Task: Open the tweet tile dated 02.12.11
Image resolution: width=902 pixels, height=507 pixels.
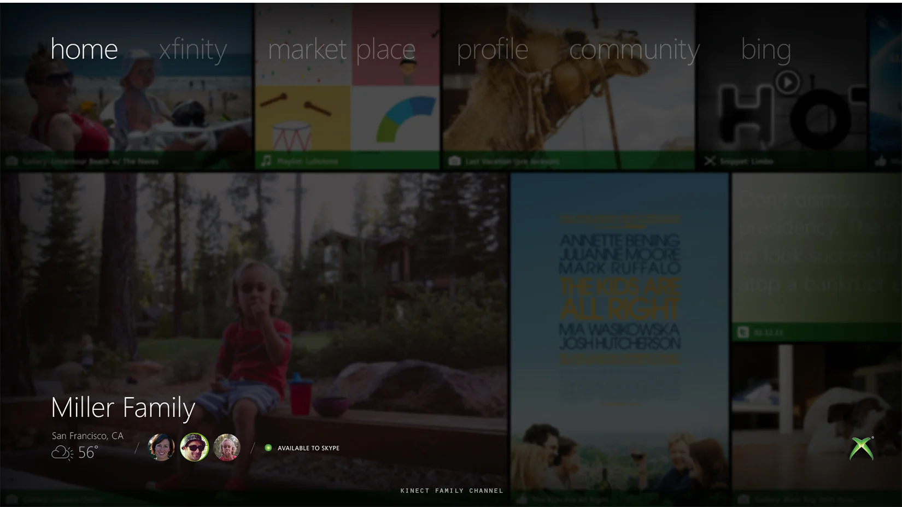Action: (x=817, y=257)
